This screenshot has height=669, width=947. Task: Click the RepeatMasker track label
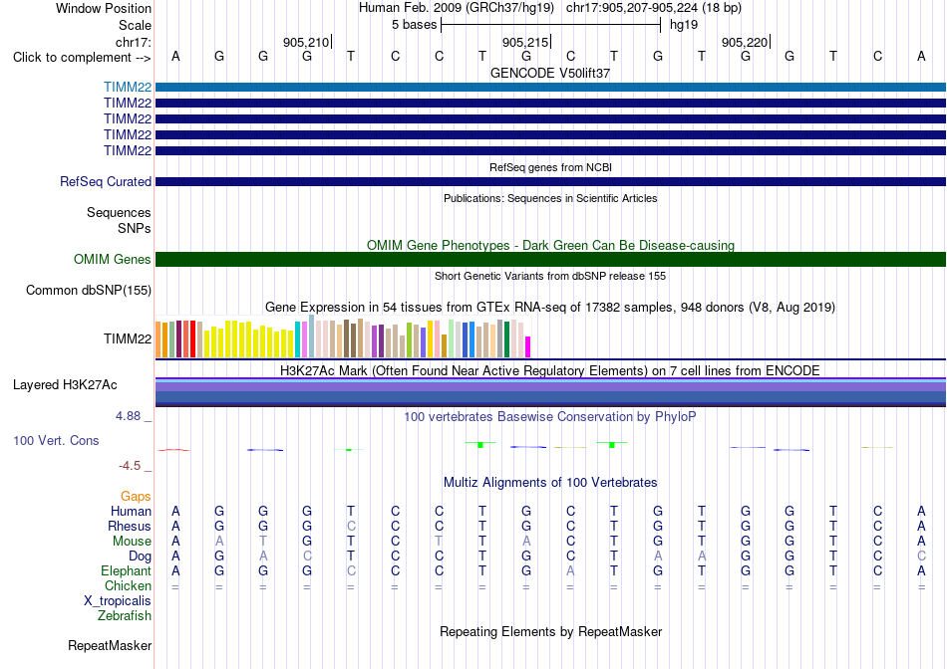coord(110,645)
